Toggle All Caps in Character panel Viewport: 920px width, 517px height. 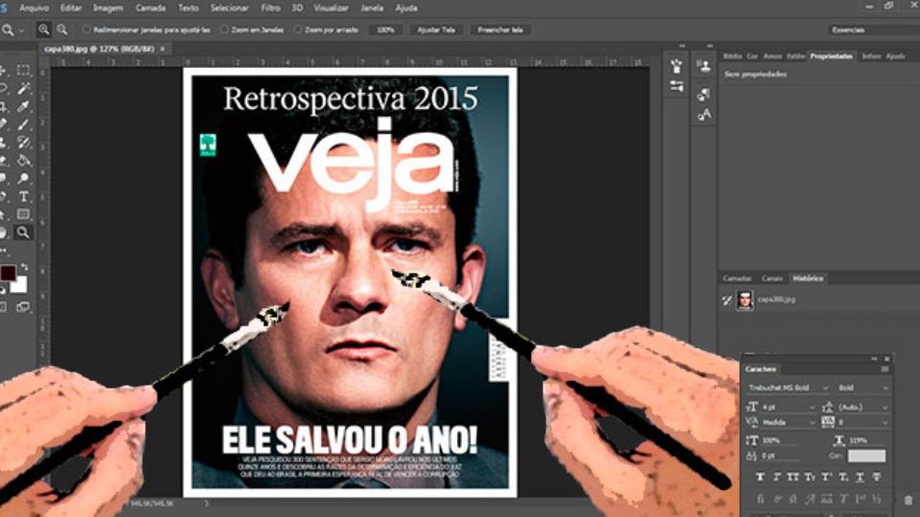[x=793, y=478]
